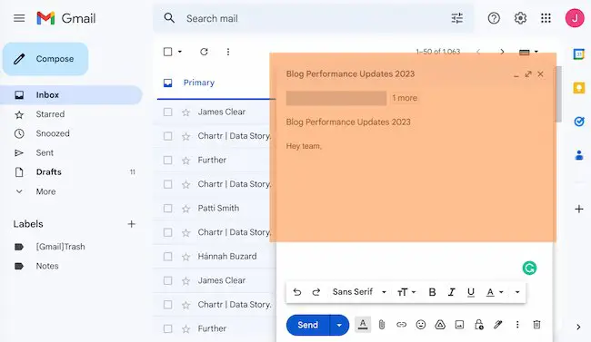Viewport: 591px width, 342px height.
Task: Open the text color dropdown
Action: point(495,292)
